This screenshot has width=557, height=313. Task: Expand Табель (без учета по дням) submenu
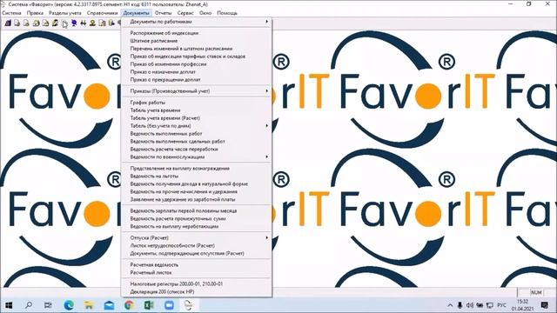coord(197,126)
